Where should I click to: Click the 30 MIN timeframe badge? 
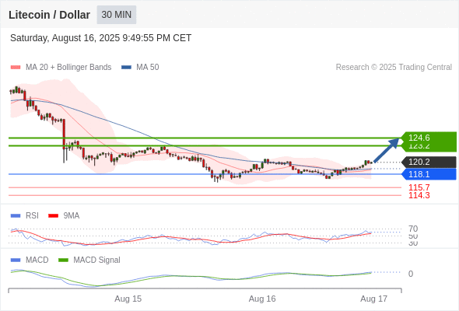117,15
